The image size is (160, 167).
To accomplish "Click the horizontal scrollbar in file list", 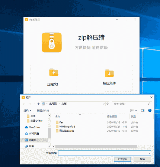I will (96, 147).
